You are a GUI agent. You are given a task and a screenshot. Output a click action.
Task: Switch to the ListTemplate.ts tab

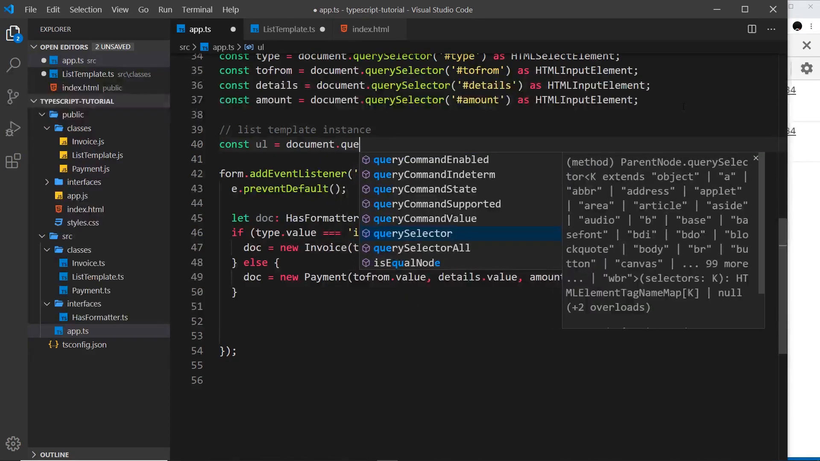[289, 29]
